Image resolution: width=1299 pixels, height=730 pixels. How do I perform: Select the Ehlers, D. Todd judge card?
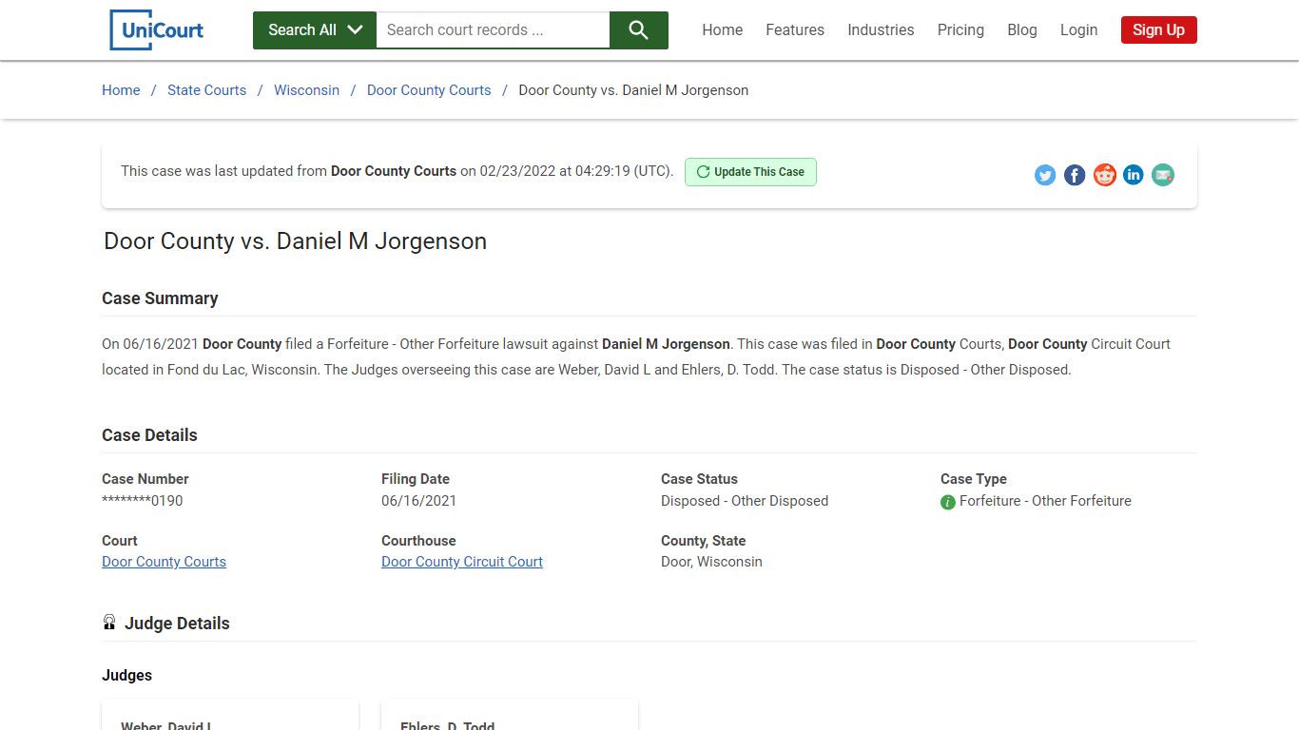[510, 716]
